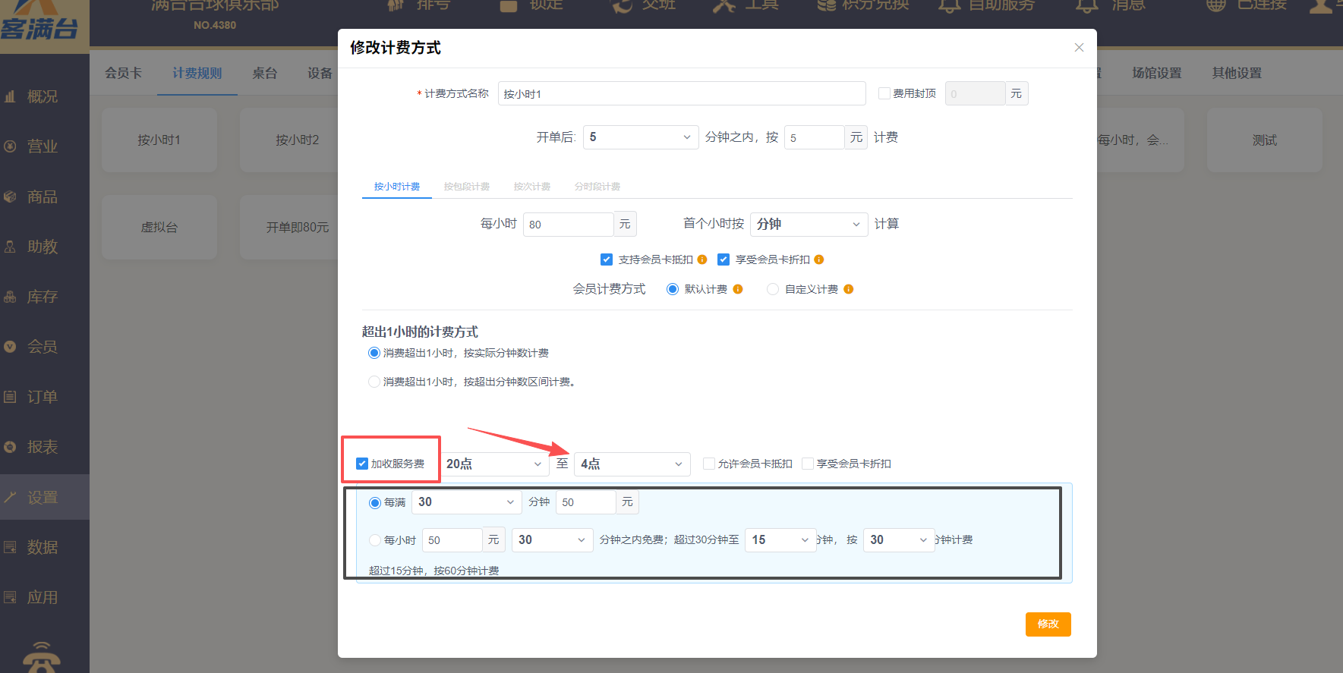Viewport: 1343px width, 673px height.
Task: Open 按小时1 billing rule card
Action: [159, 140]
